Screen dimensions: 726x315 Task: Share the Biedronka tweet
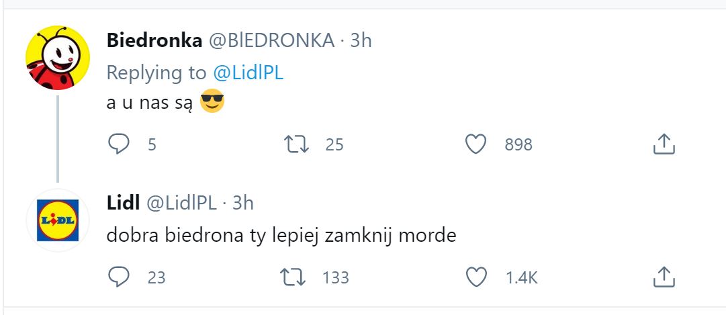pos(663,144)
